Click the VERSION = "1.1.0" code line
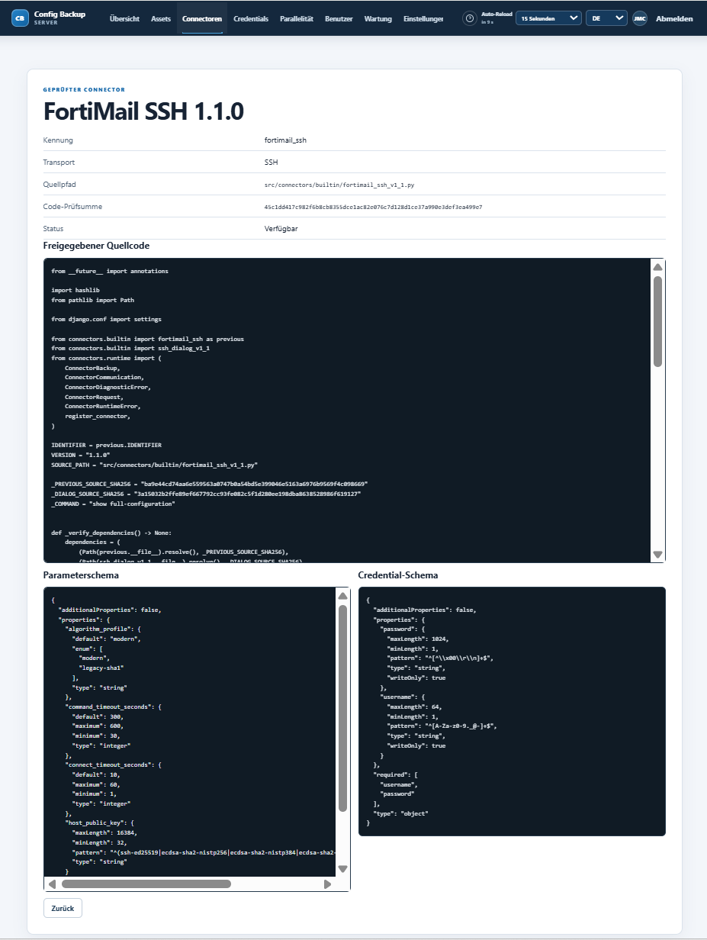Image resolution: width=707 pixels, height=940 pixels. point(81,455)
